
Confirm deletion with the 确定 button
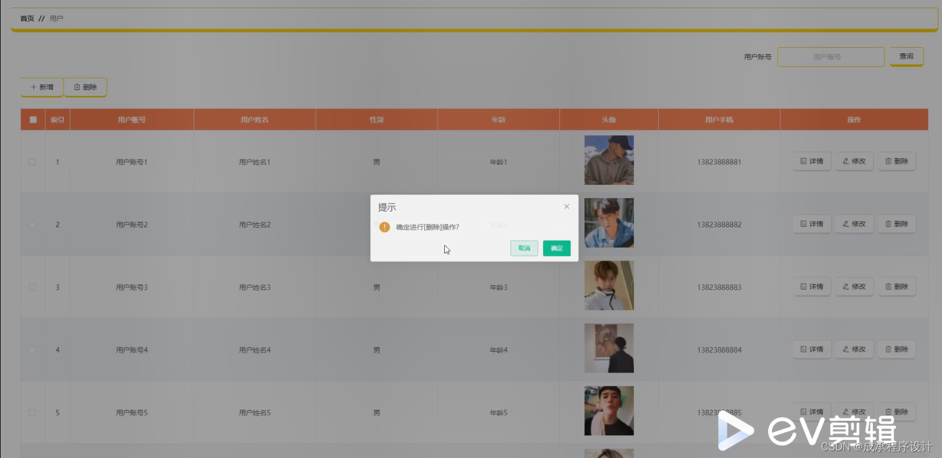(556, 248)
